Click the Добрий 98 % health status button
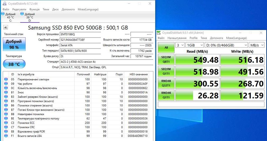 point(14,44)
